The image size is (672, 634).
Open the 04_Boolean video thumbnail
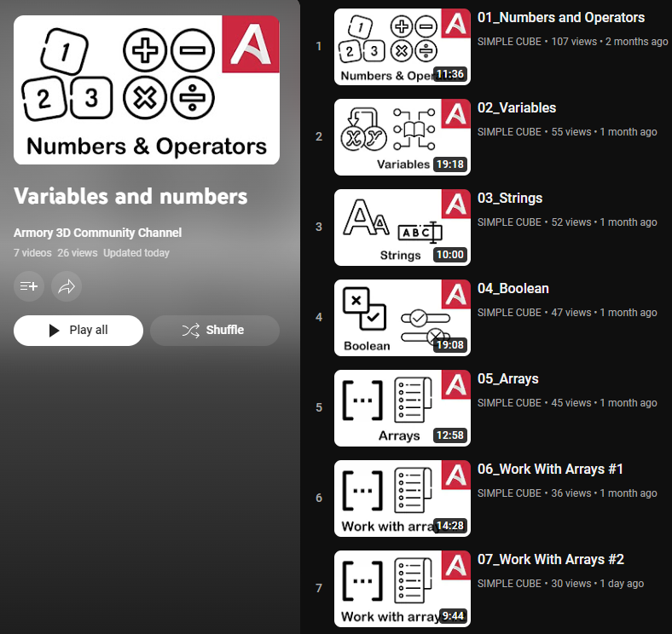[x=403, y=318]
